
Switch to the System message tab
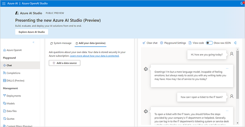pyautogui.click(x=61, y=43)
